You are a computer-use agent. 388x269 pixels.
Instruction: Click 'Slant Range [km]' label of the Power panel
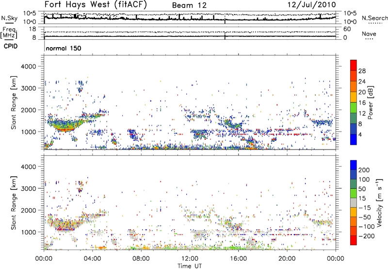point(14,102)
